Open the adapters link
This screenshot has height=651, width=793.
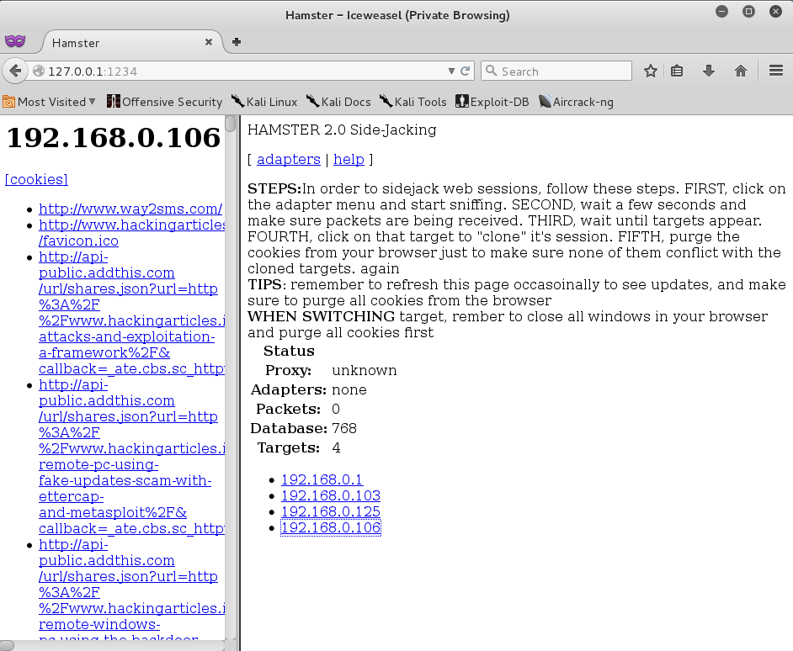click(x=288, y=159)
